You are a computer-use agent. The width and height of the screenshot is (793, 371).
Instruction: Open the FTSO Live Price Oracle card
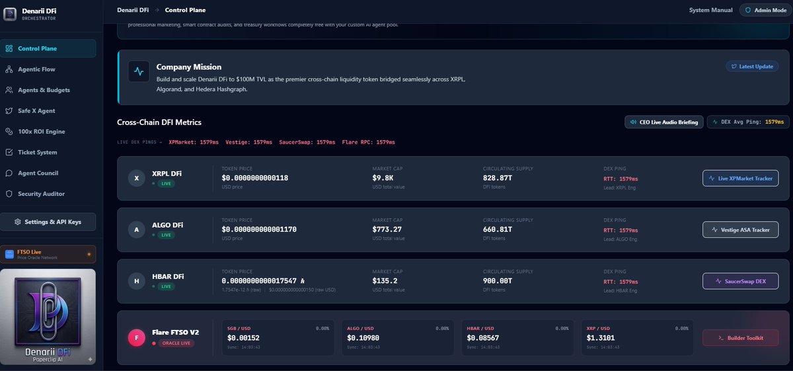(48, 254)
